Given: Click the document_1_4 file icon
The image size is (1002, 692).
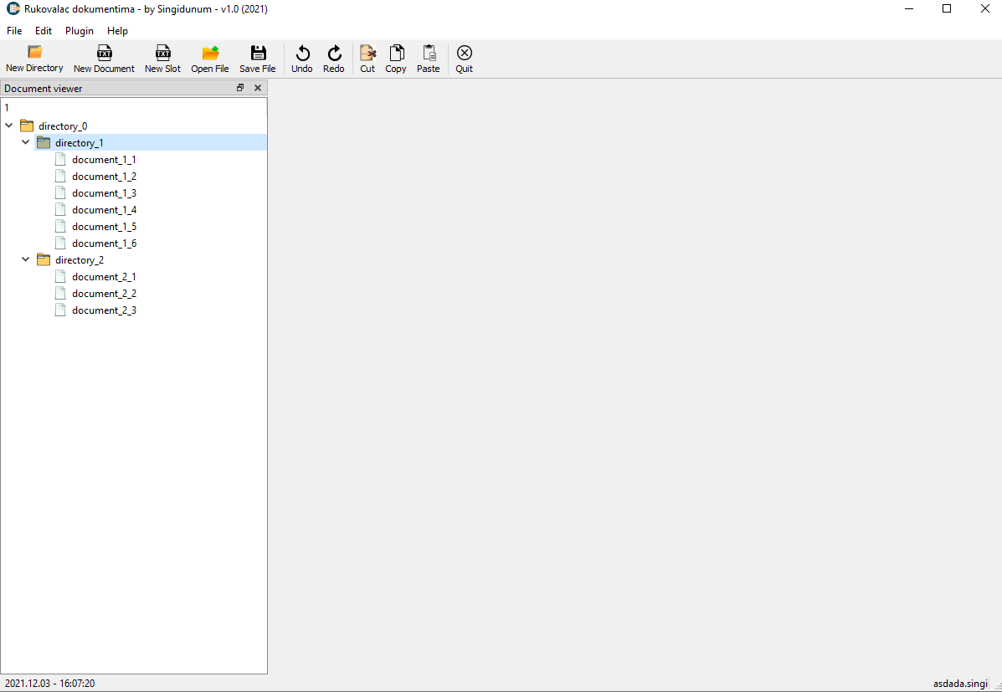Looking at the screenshot, I should point(60,209).
